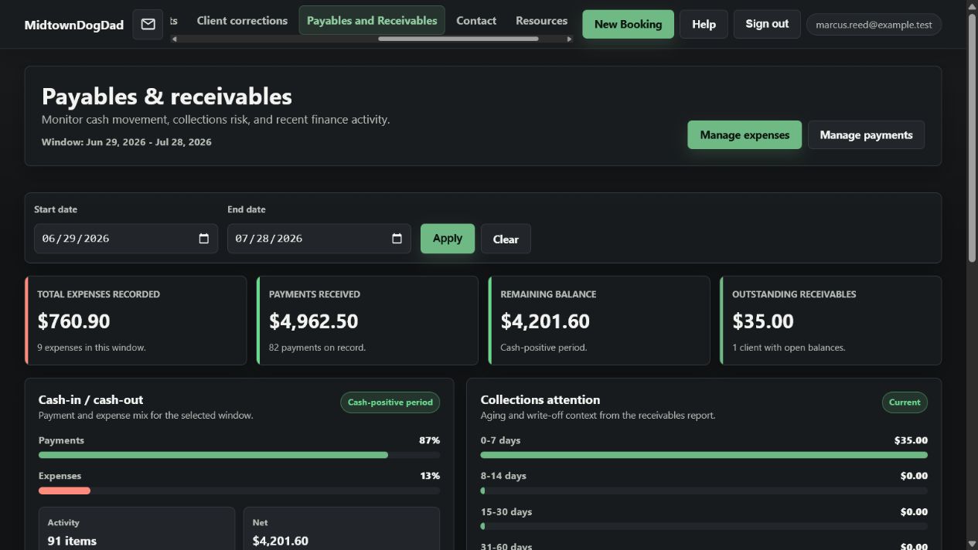
Task: Open End date calendar picker icon
Action: point(397,239)
